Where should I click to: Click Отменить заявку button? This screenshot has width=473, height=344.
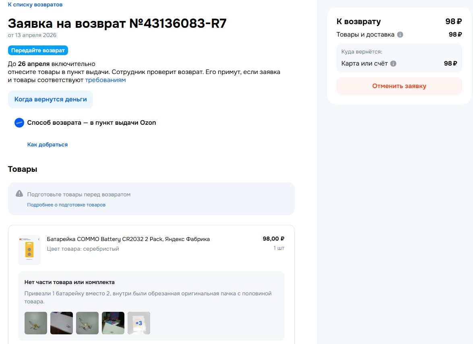coord(399,86)
